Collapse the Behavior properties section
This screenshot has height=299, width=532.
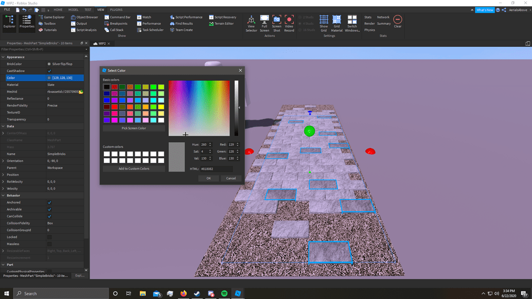click(4, 195)
